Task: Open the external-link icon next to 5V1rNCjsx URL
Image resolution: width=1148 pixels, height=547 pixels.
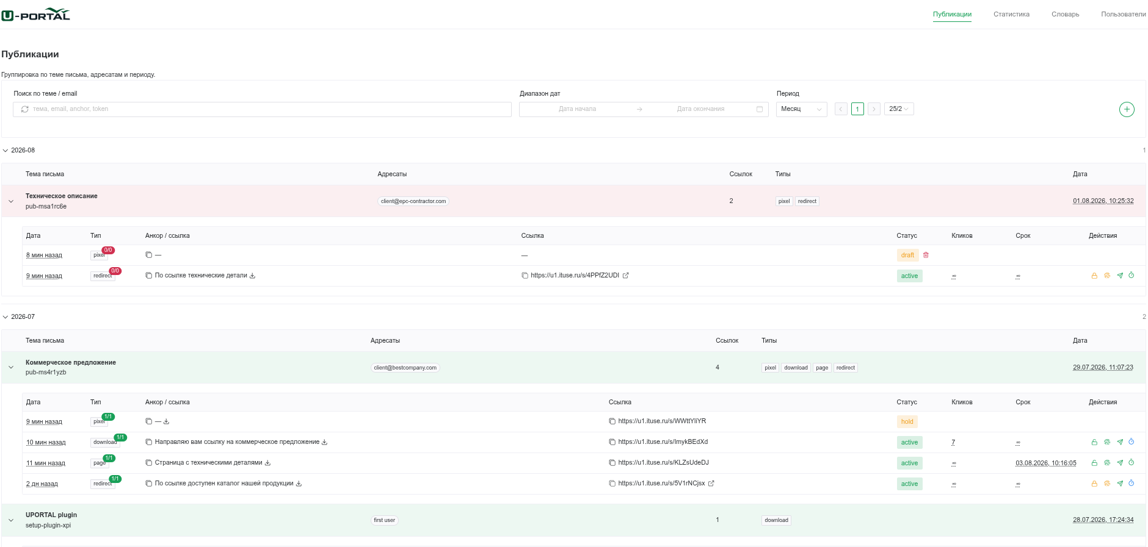Action: click(711, 484)
